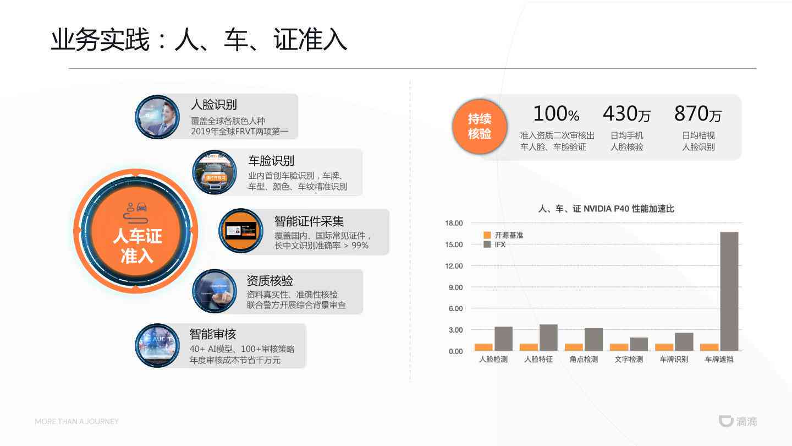Click the 文字检测 x-axis label
The width and height of the screenshot is (792, 446).
(x=629, y=360)
